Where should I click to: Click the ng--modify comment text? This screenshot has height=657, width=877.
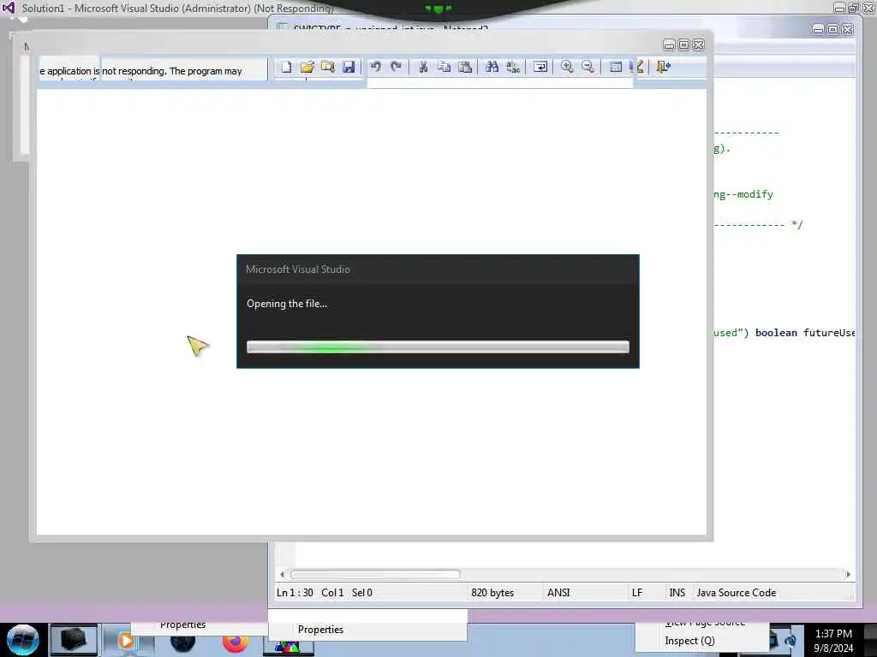pyautogui.click(x=743, y=194)
